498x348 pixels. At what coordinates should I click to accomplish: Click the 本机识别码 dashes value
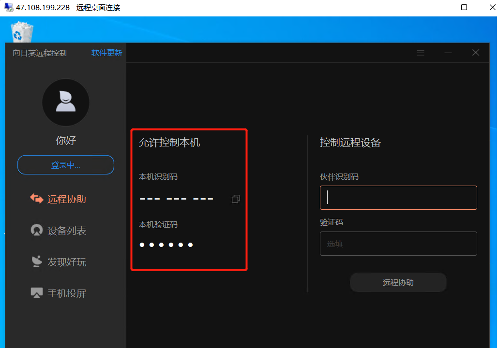coord(176,199)
